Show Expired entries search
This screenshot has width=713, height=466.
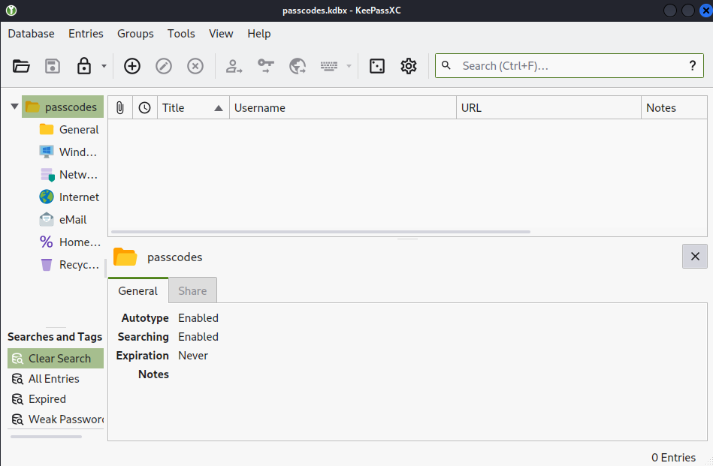coord(56,399)
